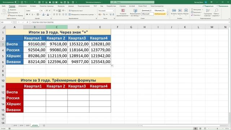Open the File (Файл) tab

tap(4, 6)
